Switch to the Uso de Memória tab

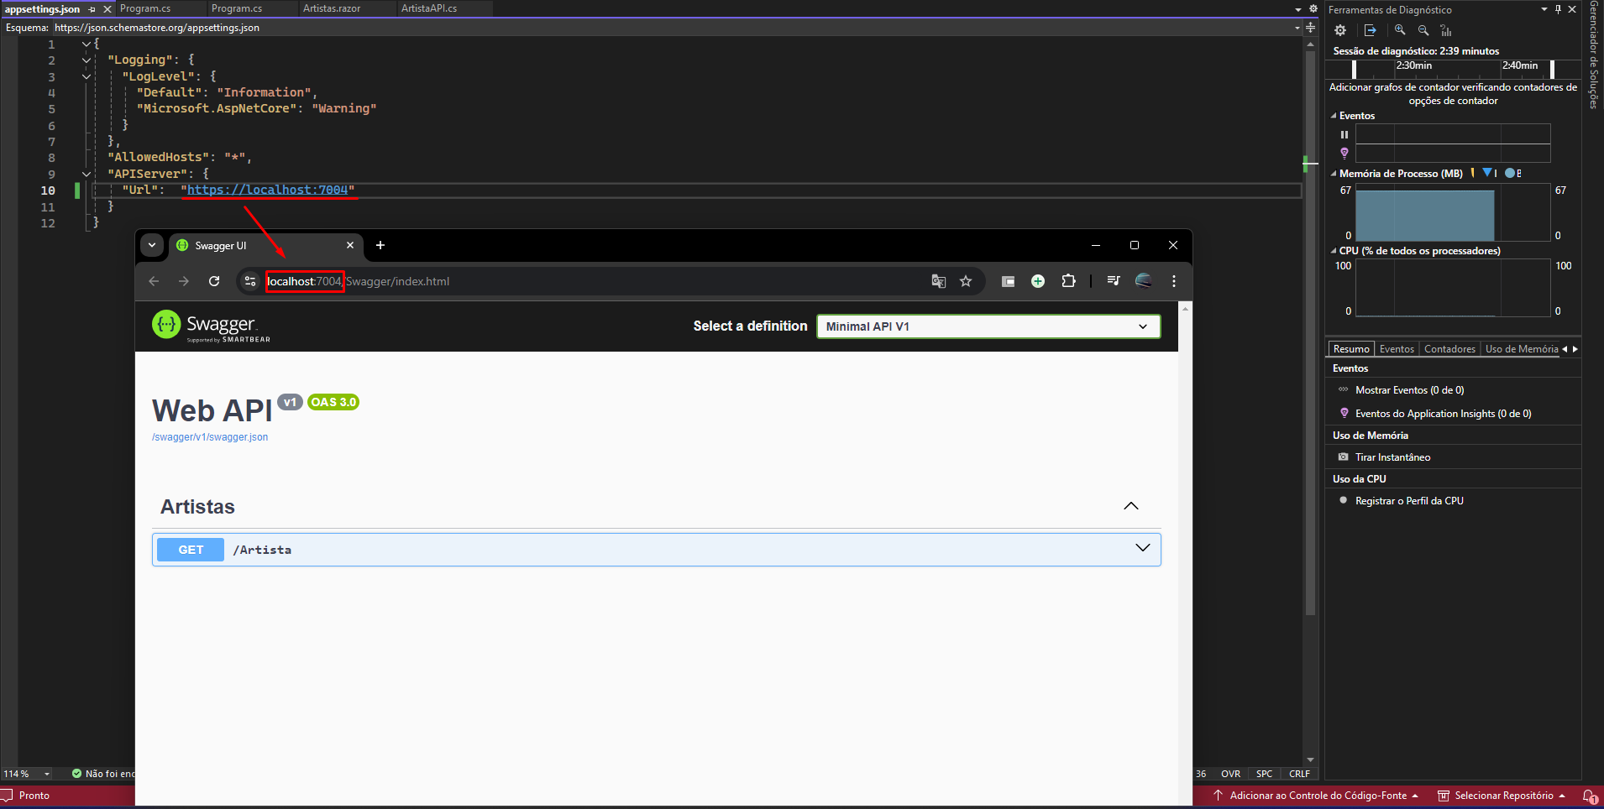1521,349
